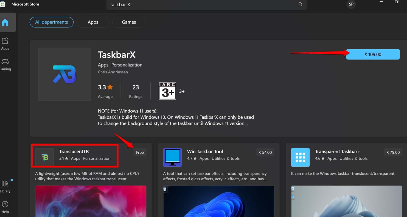
Task: Get TranslucentTB for Free
Action: pos(140,152)
